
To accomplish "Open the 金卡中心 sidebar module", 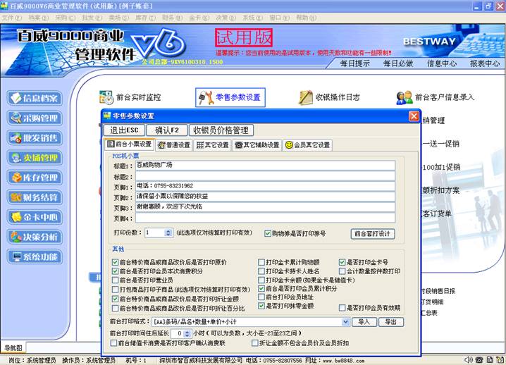I will [35, 217].
